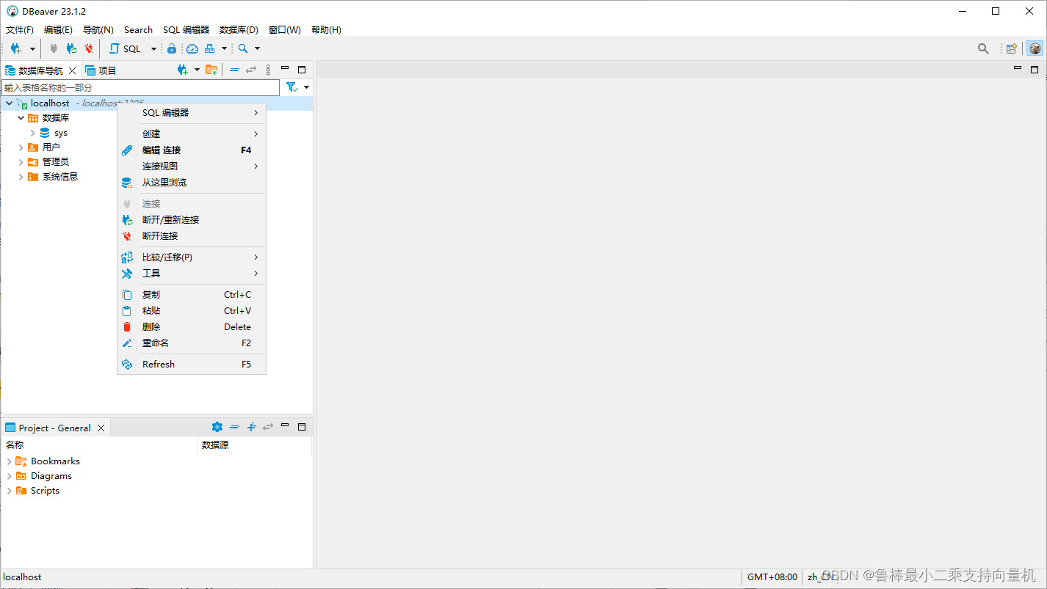Click the table name filter input field
The height and width of the screenshot is (589, 1047).
point(140,87)
